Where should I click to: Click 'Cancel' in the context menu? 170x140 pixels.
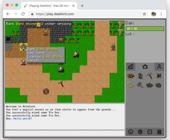coord(33,60)
